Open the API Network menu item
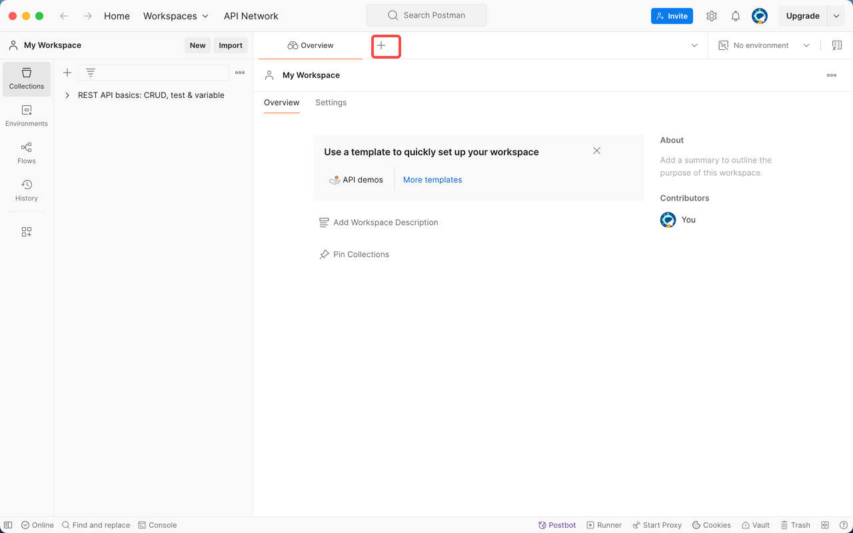853x533 pixels. (251, 16)
